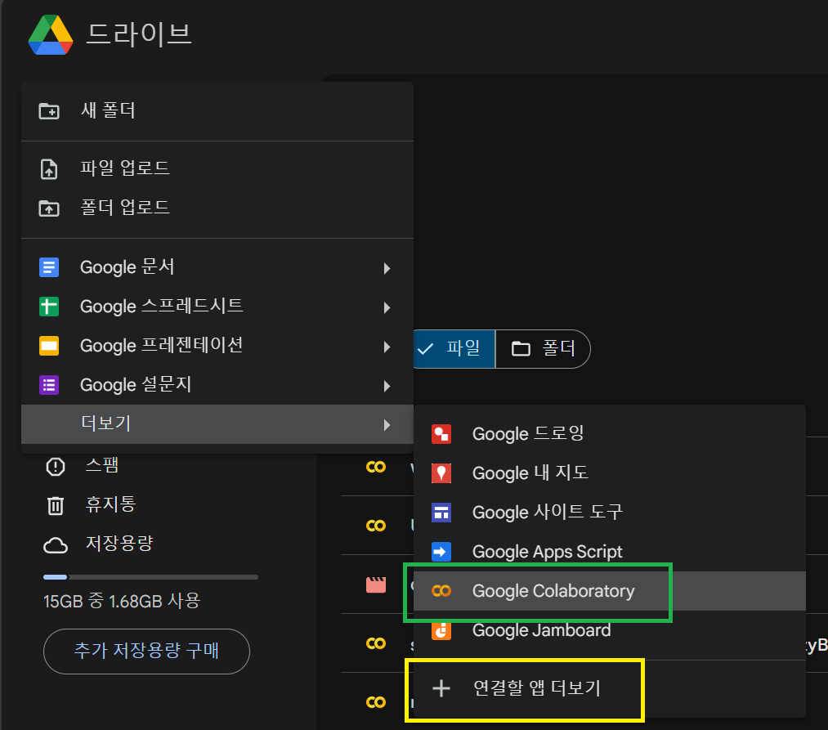Click the Google Sheets green icon
The width and height of the screenshot is (828, 730).
pos(49,307)
